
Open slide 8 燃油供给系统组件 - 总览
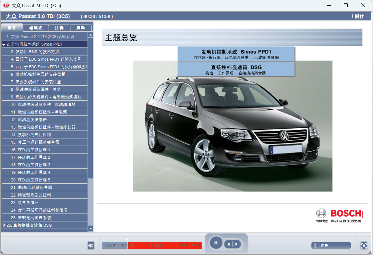45,89
